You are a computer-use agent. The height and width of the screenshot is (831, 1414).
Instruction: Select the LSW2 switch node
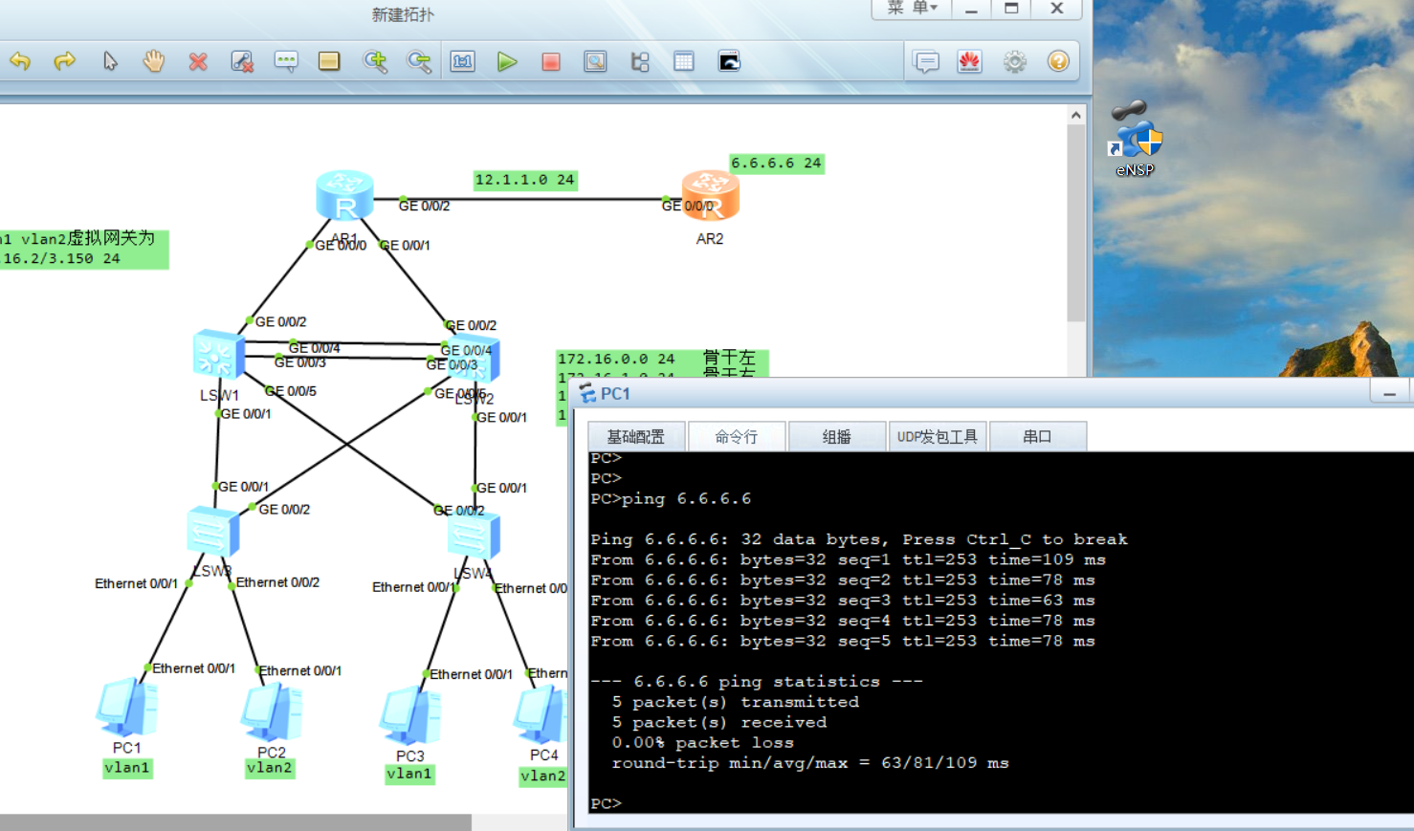475,361
